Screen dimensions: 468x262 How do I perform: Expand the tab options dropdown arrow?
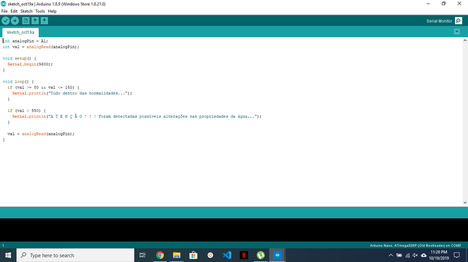pyautogui.click(x=457, y=32)
